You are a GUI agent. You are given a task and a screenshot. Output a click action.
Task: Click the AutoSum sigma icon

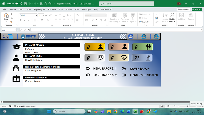pos(156,14)
